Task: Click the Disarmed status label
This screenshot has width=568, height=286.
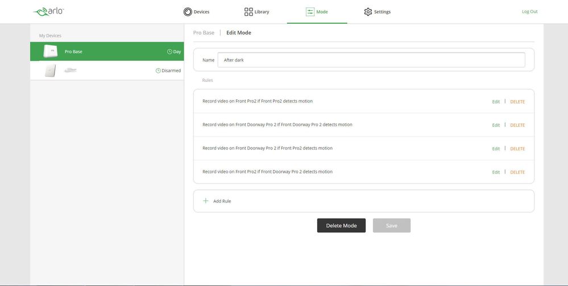Action: pos(171,71)
